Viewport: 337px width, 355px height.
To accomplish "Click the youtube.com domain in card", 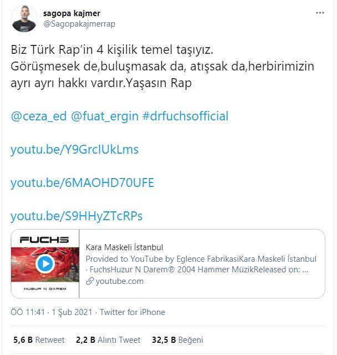I will (x=119, y=281).
